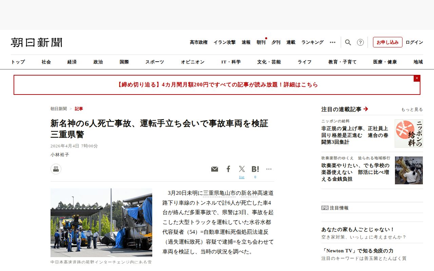The image size is (434, 271).
Task: Select the 地域 navigation tab
Action: point(418,62)
